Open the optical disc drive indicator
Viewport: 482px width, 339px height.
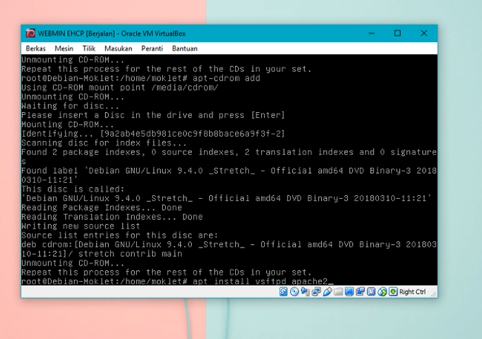(x=294, y=292)
